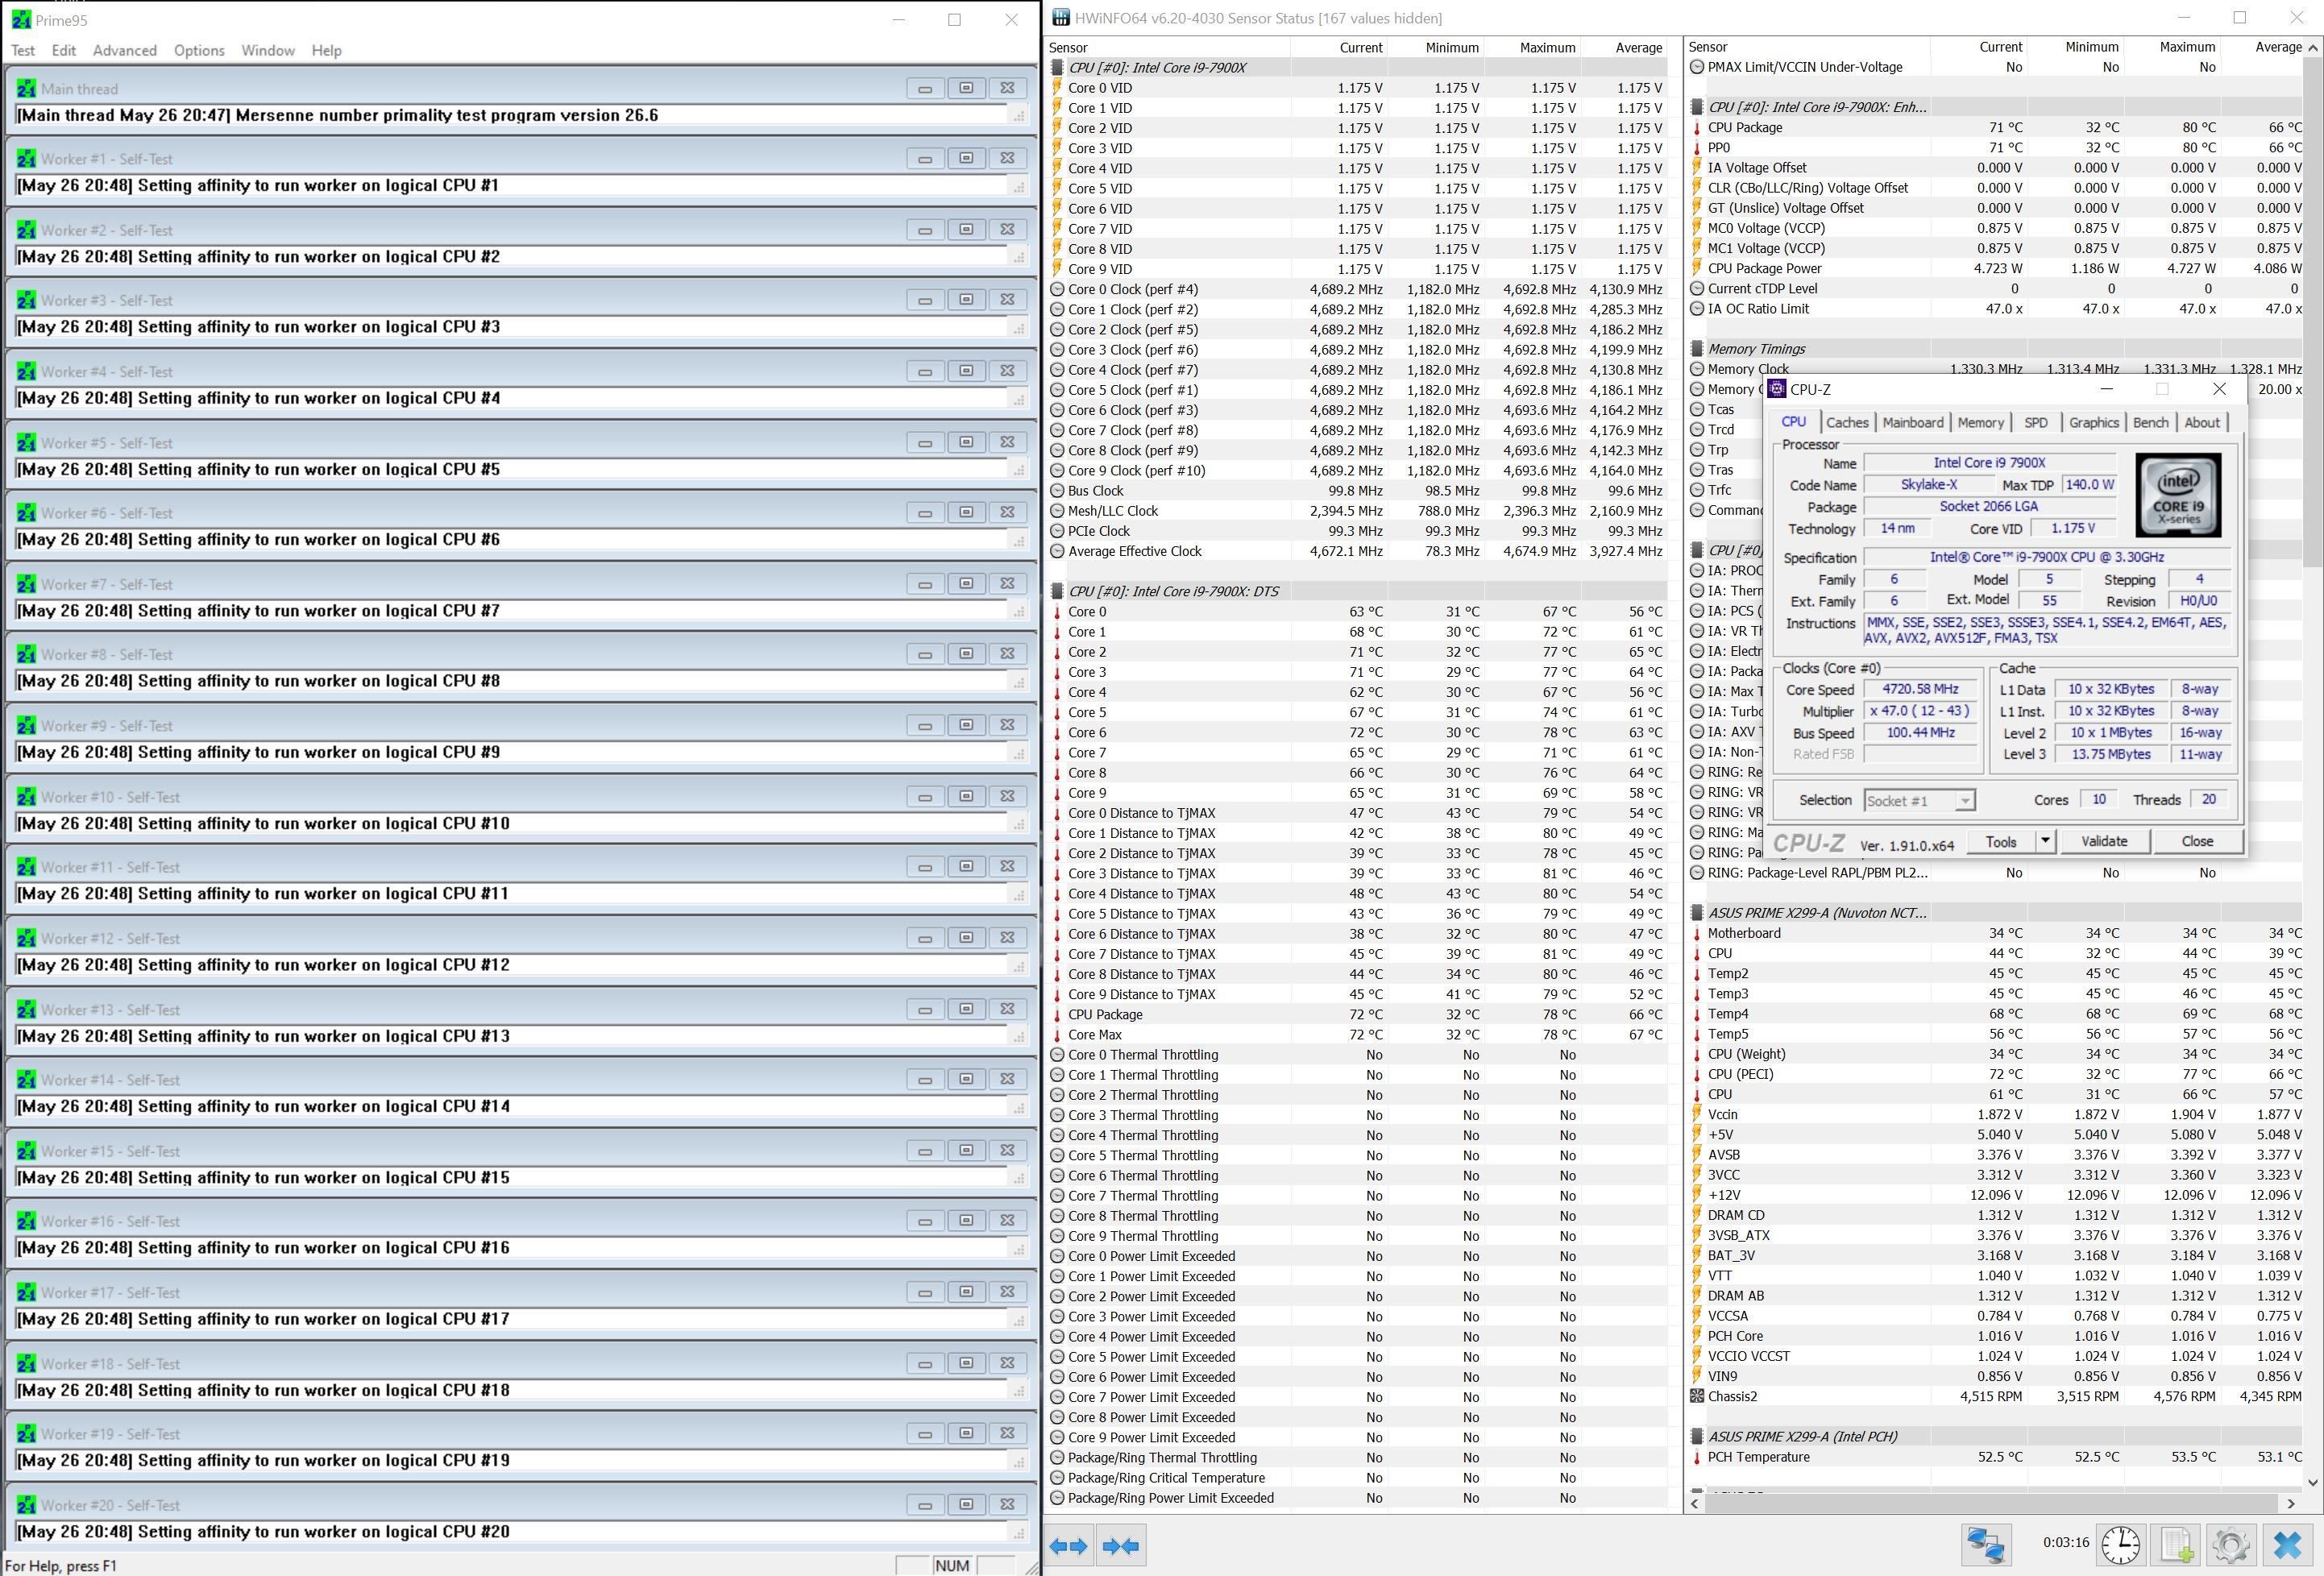Switch to CPU-Z About tab
The image size is (2324, 1576).
tap(2202, 422)
